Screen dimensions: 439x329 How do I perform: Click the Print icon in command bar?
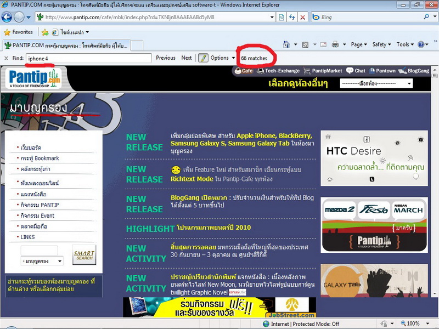(335, 45)
